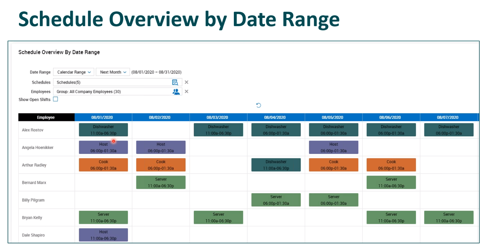
Task: Open Alex Rostov's Dishwasher shift on 08/01
Action: 104,130
